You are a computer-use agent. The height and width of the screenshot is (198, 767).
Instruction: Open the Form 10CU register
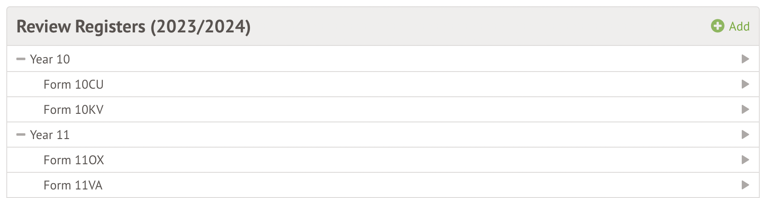tap(74, 84)
